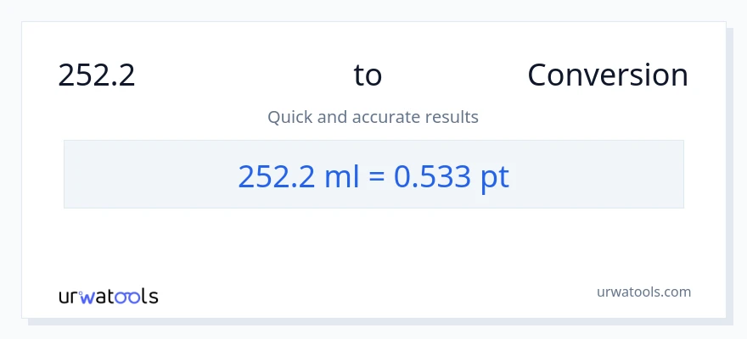Click the linked "oo" glyph in logo

127,297
